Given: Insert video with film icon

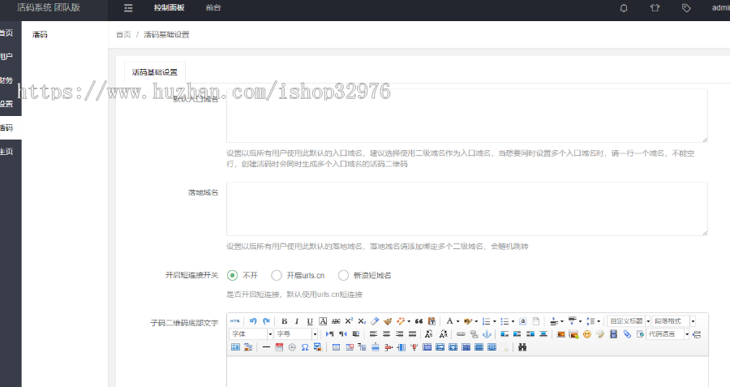Looking at the screenshot, I should 614,334.
